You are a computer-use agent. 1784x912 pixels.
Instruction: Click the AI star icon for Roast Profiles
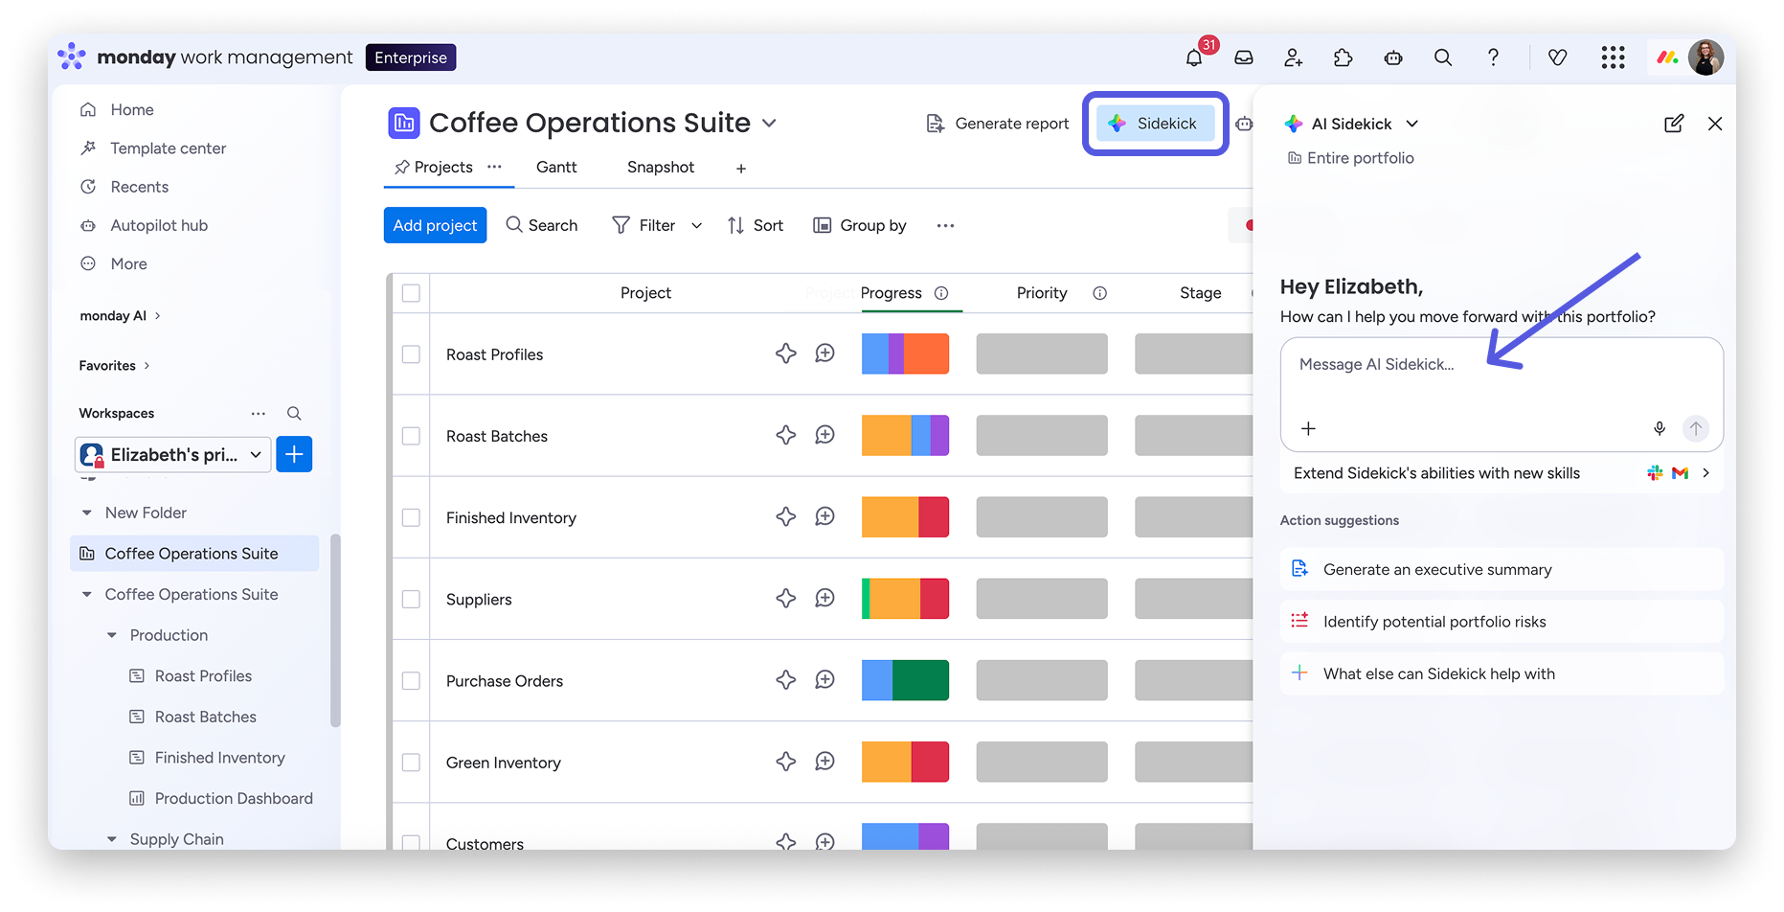786,353
